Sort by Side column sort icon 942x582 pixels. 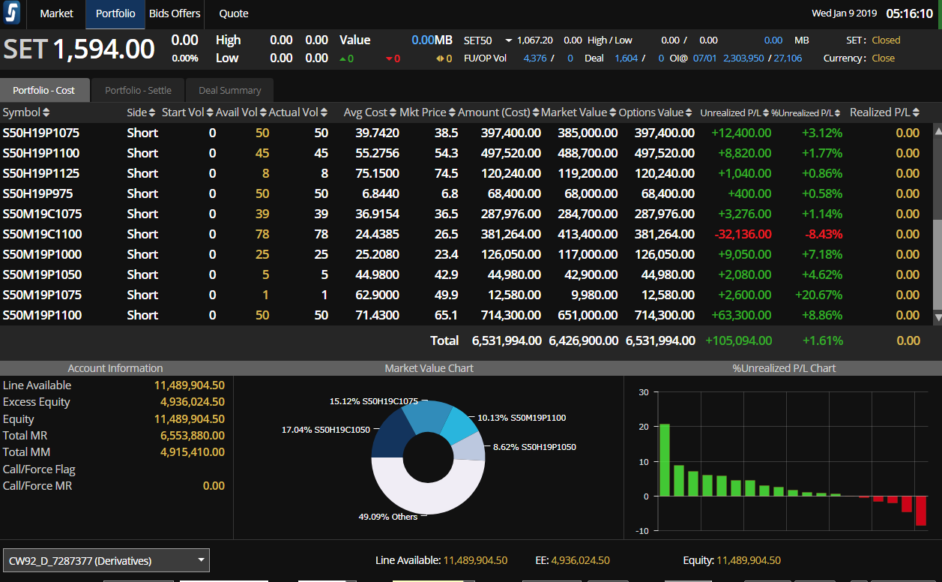[153, 112]
